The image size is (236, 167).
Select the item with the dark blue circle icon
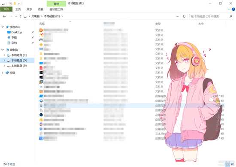(x=41, y=115)
